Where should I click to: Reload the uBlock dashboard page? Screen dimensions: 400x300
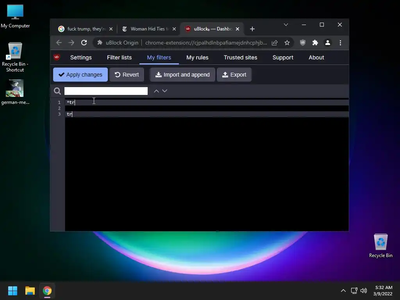point(84,43)
